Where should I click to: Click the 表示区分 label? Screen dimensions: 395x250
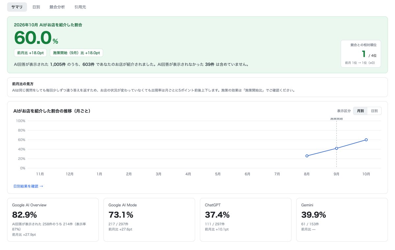pyautogui.click(x=344, y=111)
